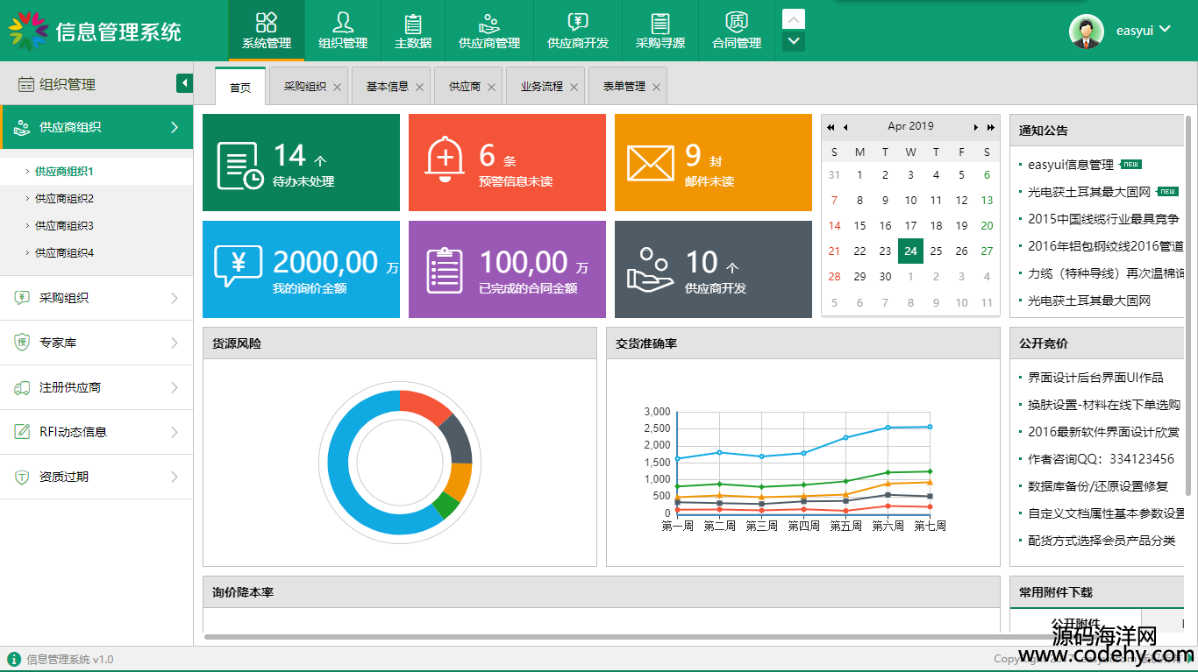Open the 界面设计后台界面UI作品 link
Image resolution: width=1198 pixels, height=672 pixels.
point(1095,378)
